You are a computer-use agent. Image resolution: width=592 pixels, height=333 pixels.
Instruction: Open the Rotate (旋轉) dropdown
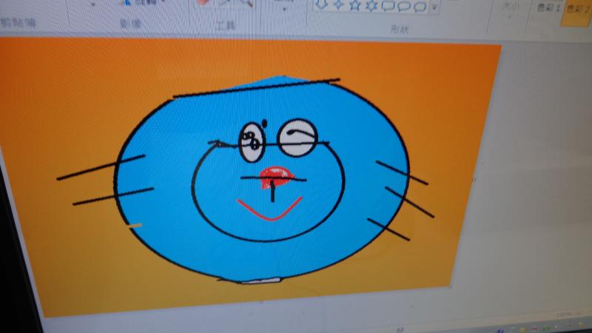tap(145, 2)
